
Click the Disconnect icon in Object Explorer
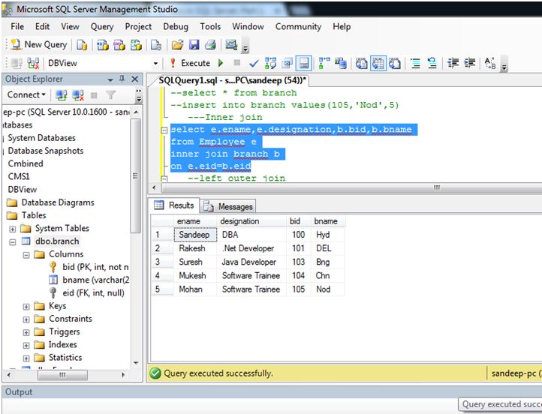(77, 95)
